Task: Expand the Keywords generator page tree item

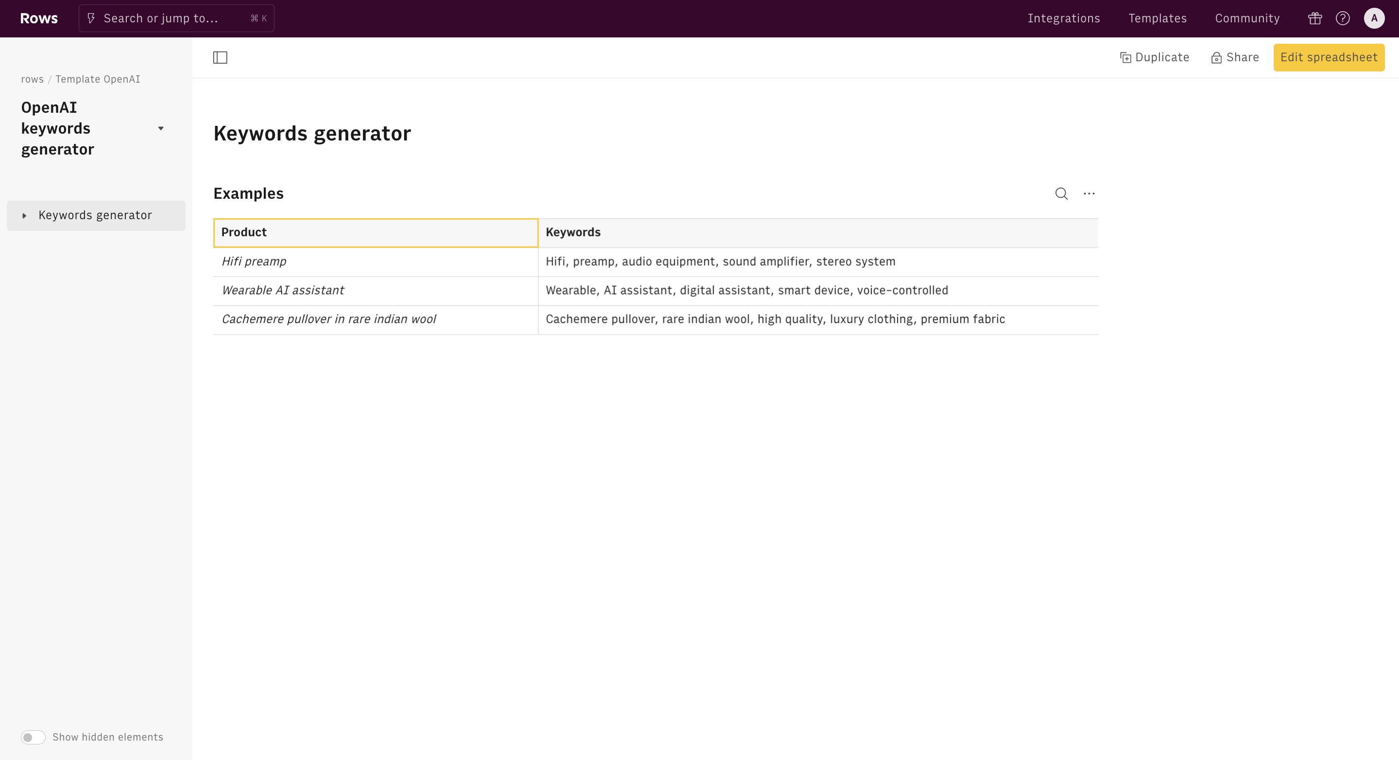Action: (24, 216)
